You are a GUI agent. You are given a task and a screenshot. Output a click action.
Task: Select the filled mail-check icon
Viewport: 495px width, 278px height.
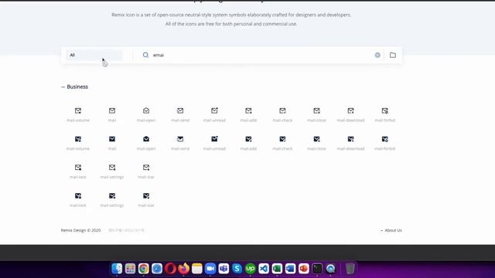[282, 139]
